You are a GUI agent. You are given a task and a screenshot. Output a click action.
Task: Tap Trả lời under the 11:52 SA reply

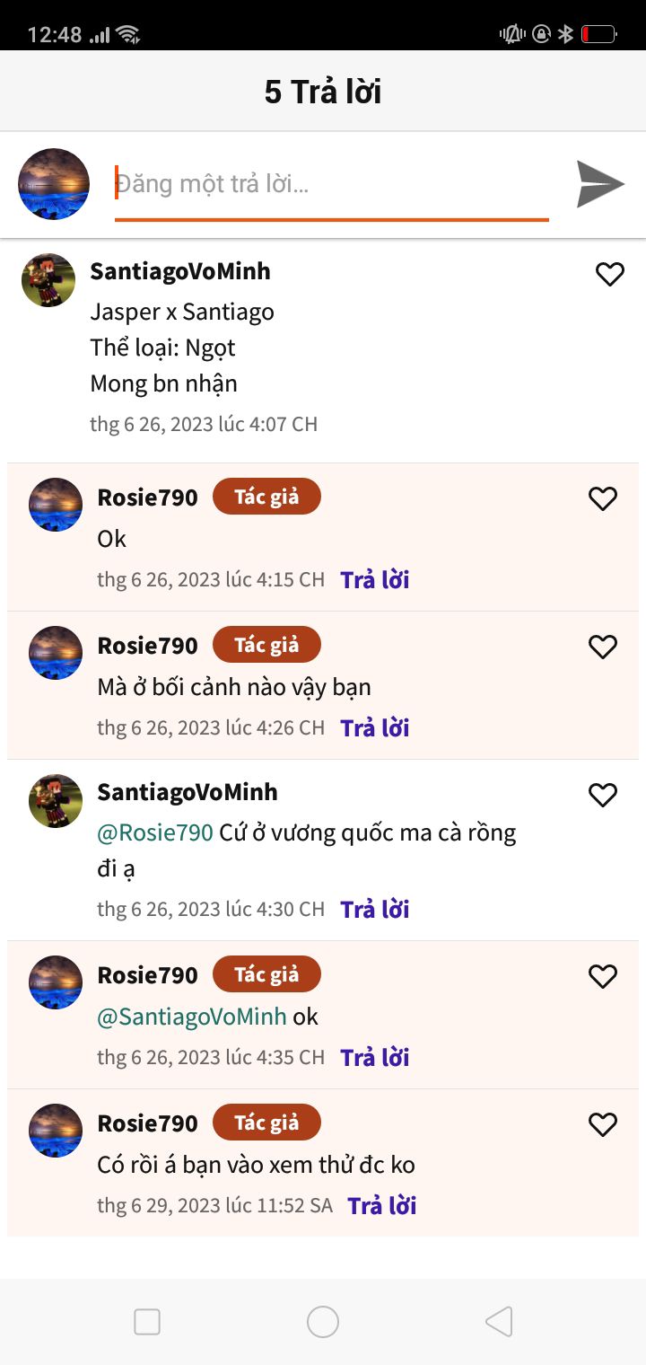click(382, 1205)
